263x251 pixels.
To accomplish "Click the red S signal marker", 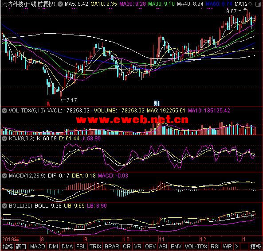I will point(48,104).
